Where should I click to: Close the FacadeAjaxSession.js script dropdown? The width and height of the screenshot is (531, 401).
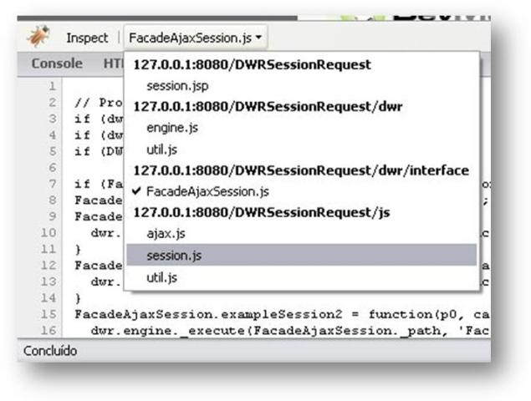click(197, 38)
